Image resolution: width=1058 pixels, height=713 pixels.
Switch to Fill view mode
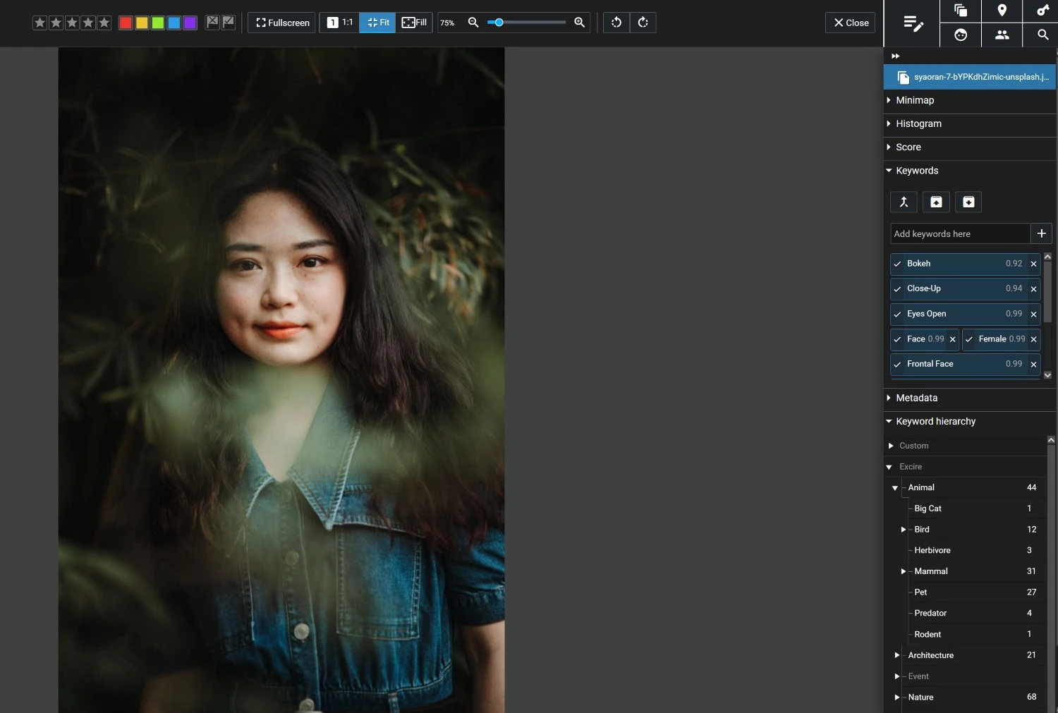(x=415, y=22)
